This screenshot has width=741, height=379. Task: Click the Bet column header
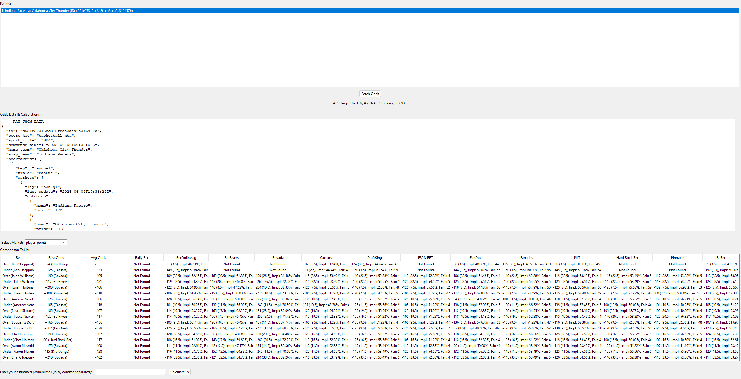(x=18, y=257)
